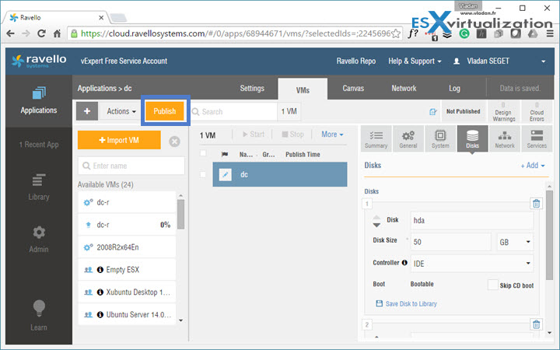Click the edit pencil on dc VM
The width and height of the screenshot is (560, 350).
[226, 175]
